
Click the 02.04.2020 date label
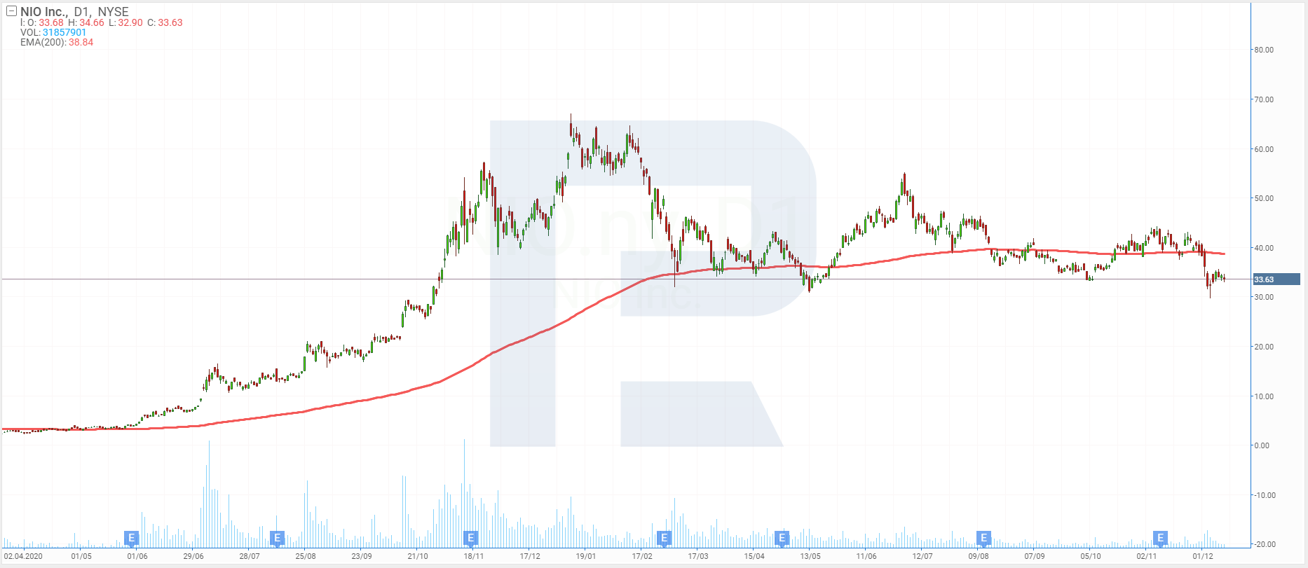(x=23, y=557)
